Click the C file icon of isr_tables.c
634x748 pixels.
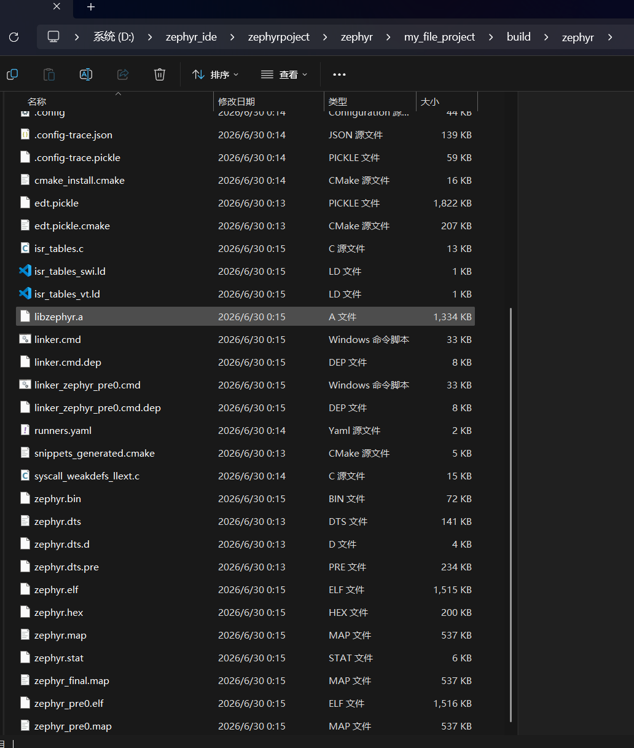pyautogui.click(x=25, y=248)
